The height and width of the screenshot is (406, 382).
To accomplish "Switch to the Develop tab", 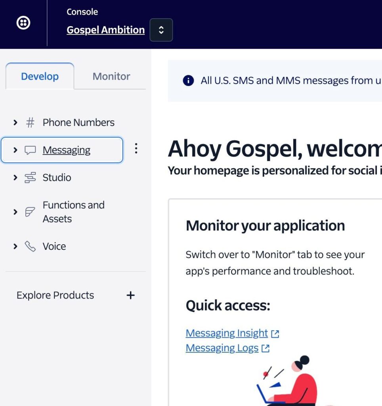I will pos(40,76).
